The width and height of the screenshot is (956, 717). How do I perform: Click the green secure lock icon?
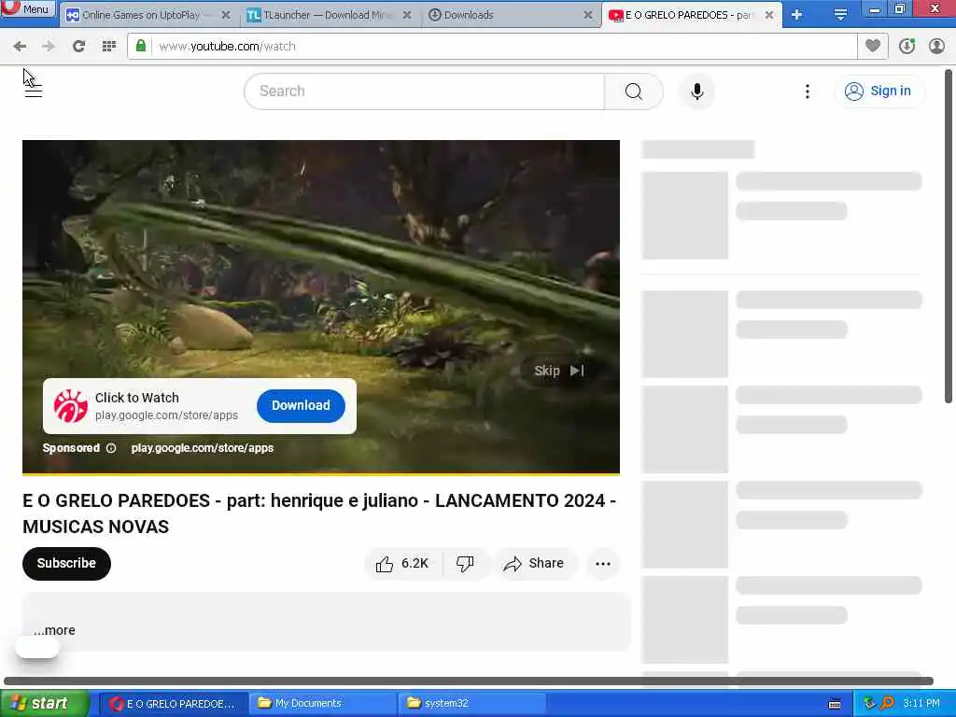click(x=141, y=46)
